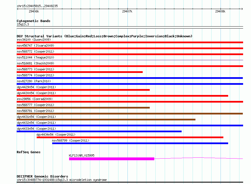This screenshot has height=184, width=251.
Task: Select the blue bar under nsv827280
Action: (130, 84)
